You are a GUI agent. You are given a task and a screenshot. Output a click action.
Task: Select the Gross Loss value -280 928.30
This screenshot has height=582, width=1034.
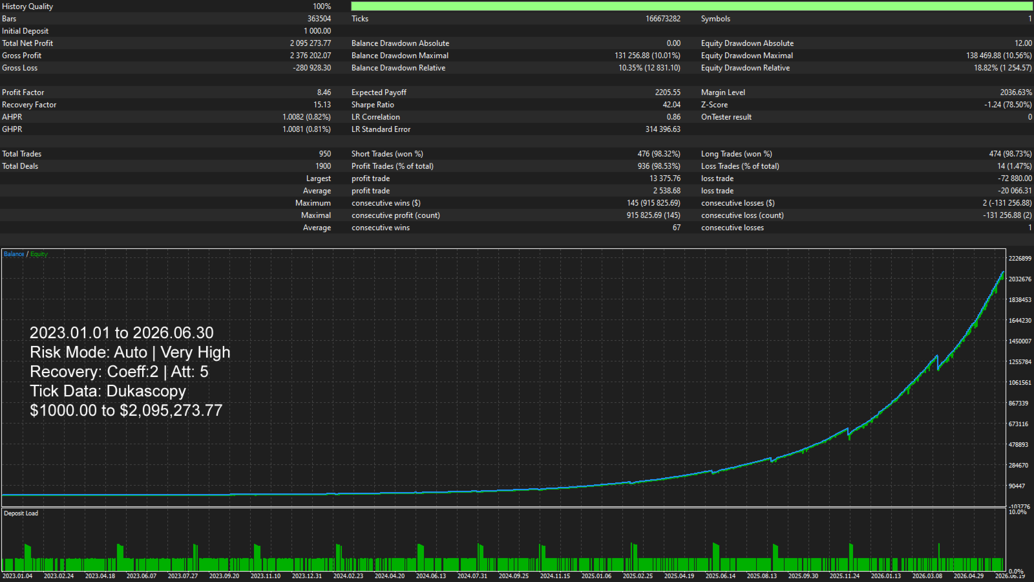point(312,68)
